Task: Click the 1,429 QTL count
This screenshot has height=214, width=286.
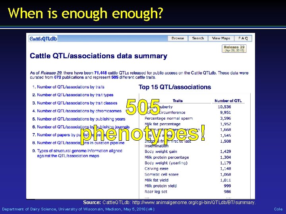Action: click(x=226, y=151)
